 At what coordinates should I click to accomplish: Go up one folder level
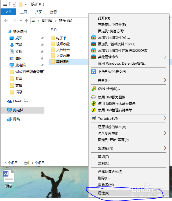(x=27, y=21)
